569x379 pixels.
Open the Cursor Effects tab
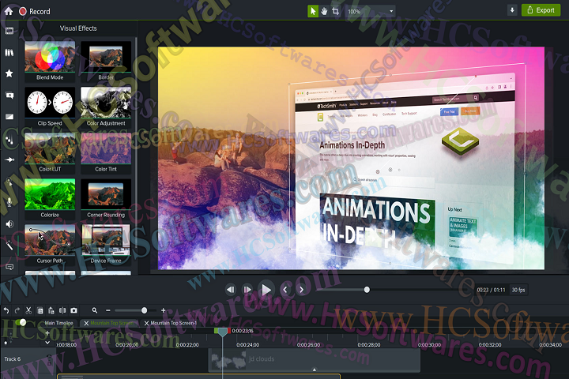point(9,182)
